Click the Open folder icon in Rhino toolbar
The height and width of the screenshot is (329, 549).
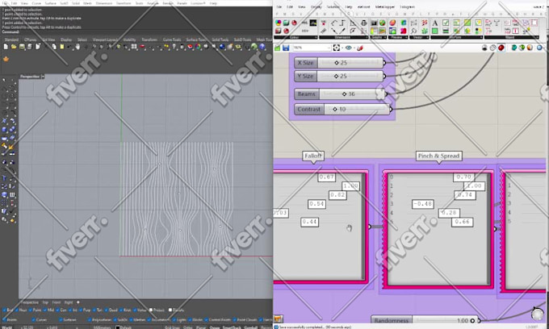[14, 47]
